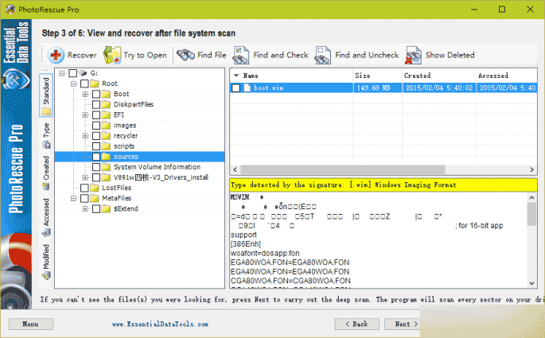545x338 pixels.
Task: Click the Boot folder icon
Action: 107,94
